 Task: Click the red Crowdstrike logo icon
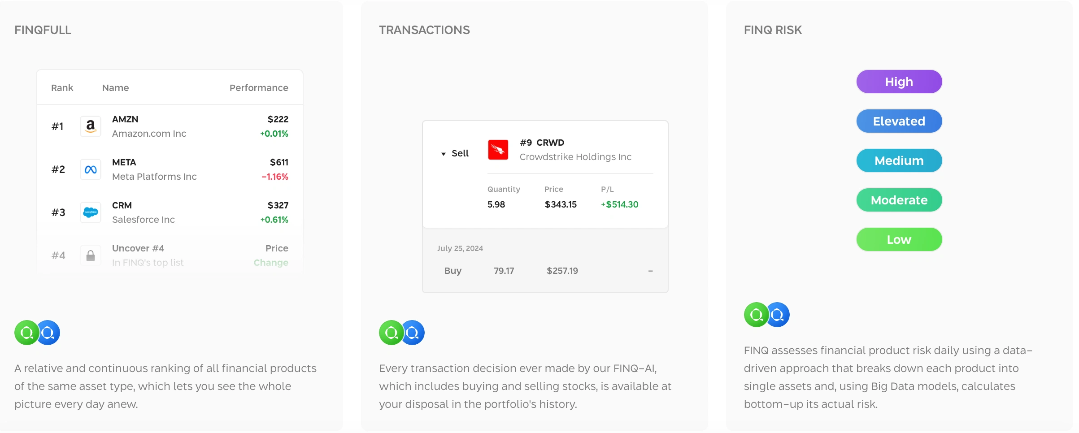pyautogui.click(x=498, y=150)
